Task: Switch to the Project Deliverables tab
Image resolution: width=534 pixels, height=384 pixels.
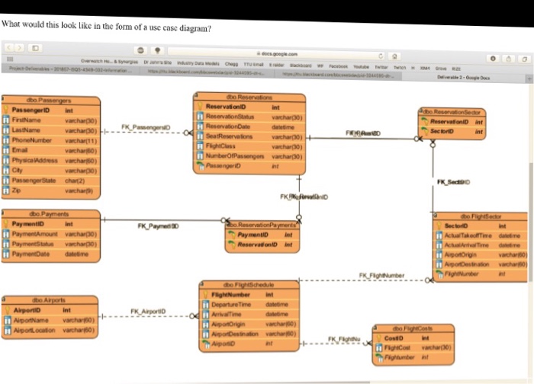Action: click(68, 70)
